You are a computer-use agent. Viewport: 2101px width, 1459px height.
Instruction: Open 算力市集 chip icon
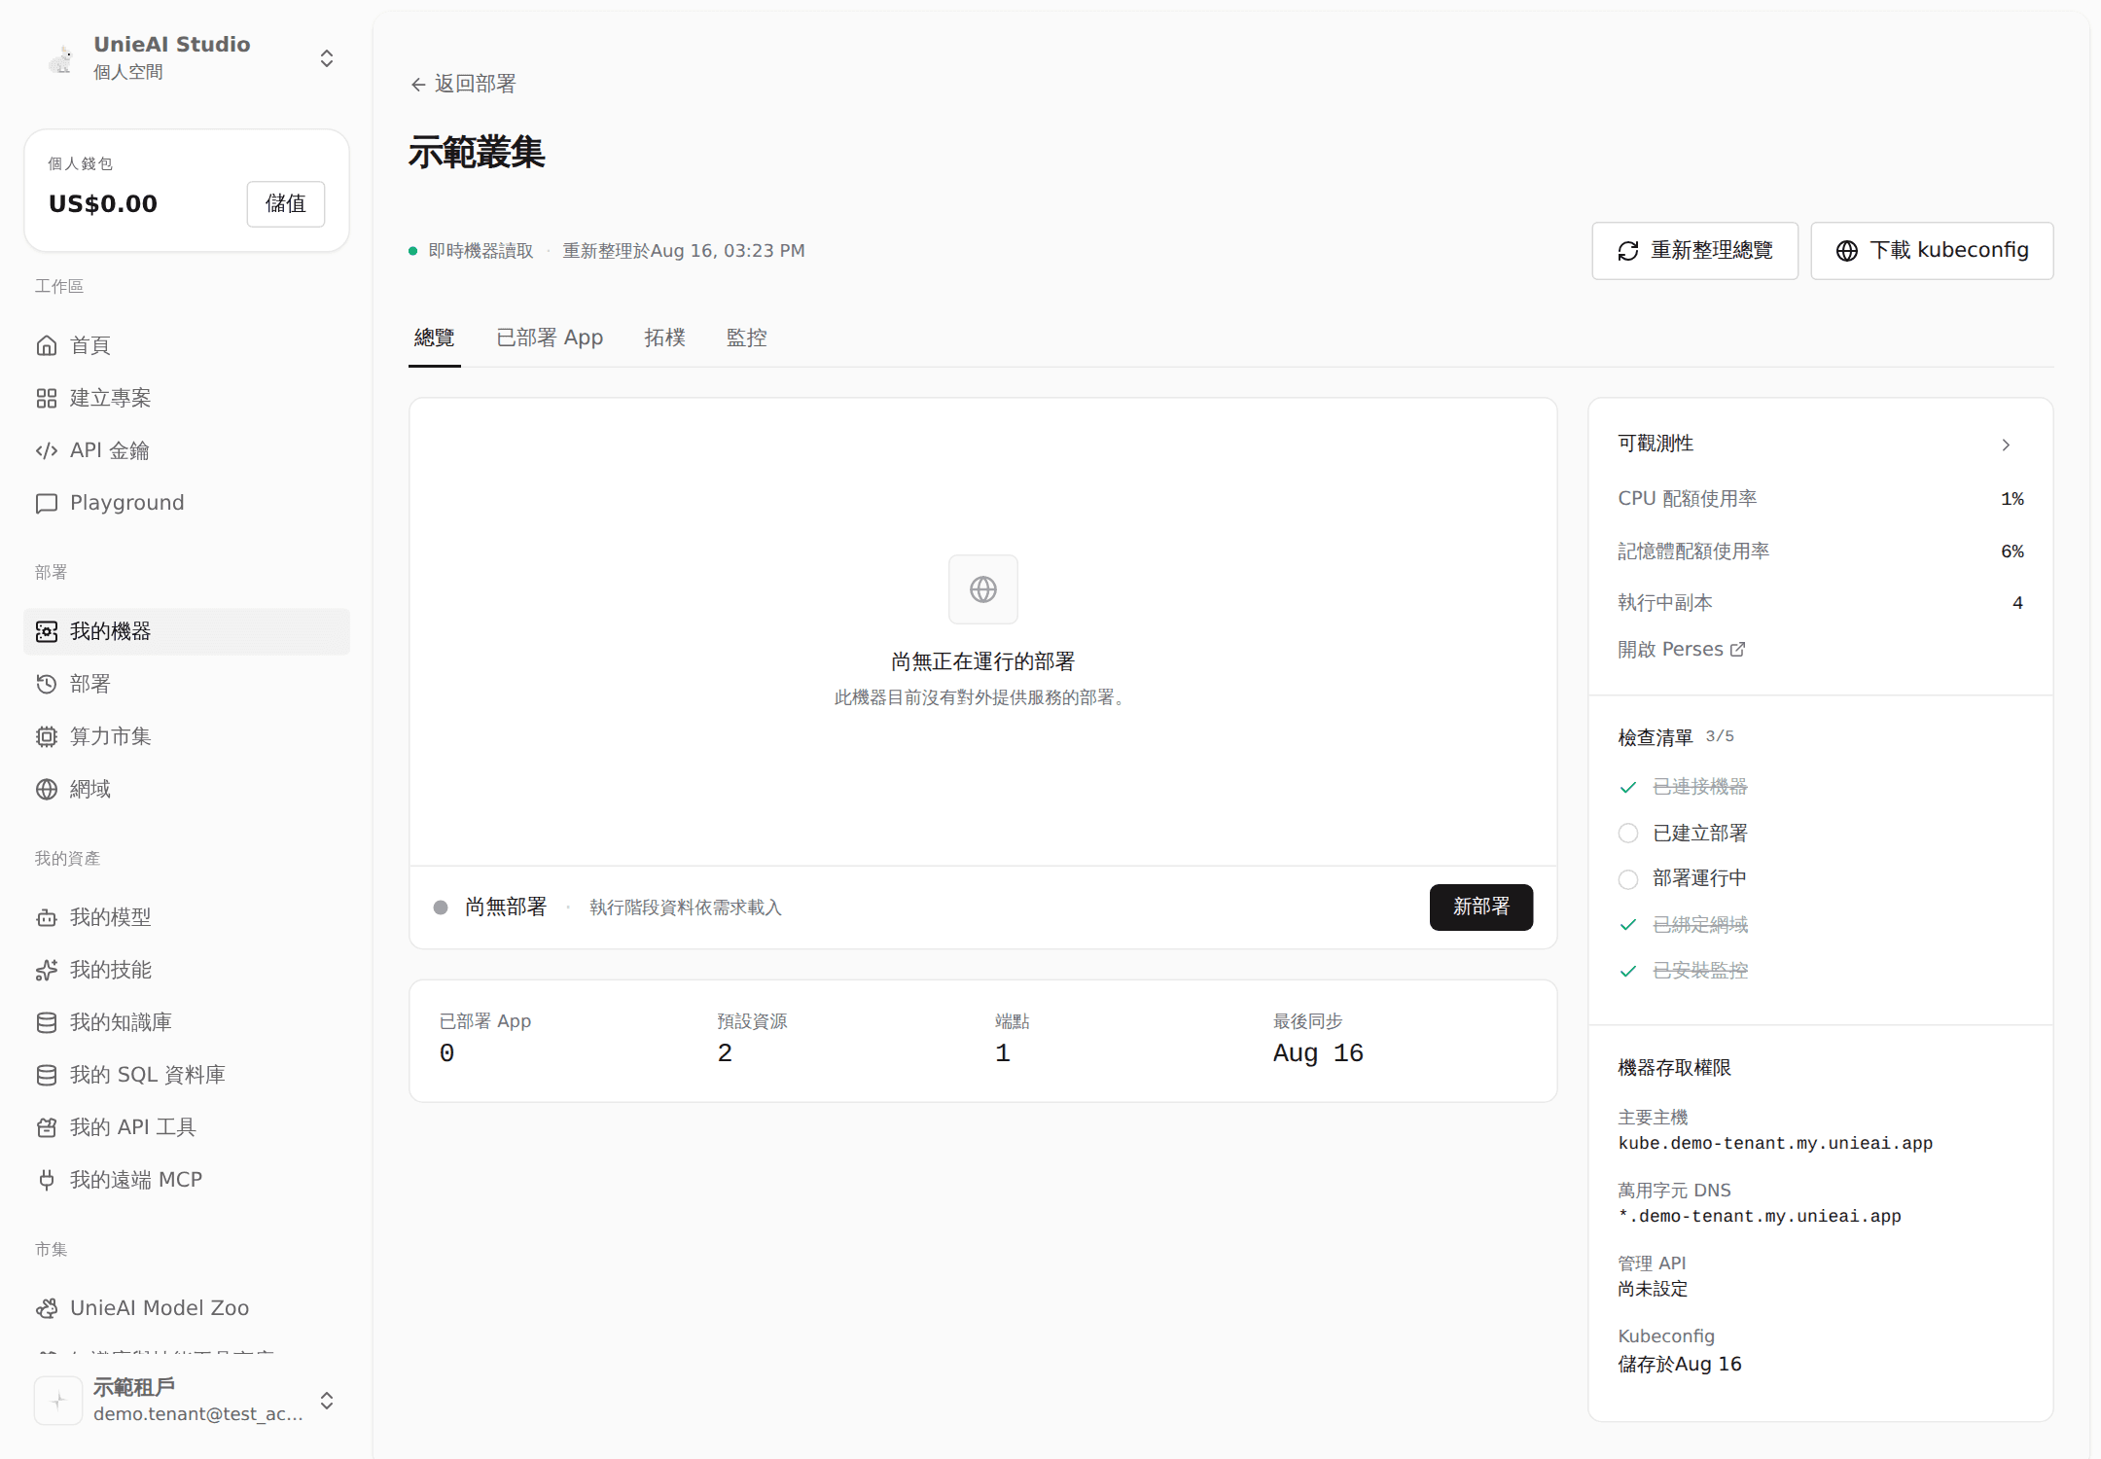tap(47, 736)
